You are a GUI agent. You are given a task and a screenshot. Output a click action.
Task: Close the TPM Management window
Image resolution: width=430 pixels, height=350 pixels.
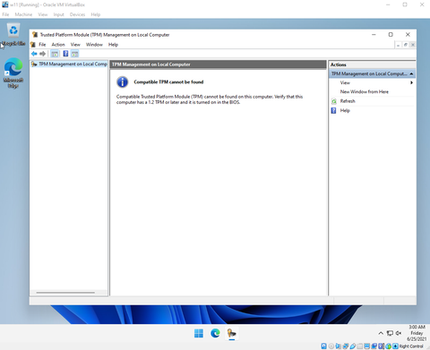coord(408,35)
